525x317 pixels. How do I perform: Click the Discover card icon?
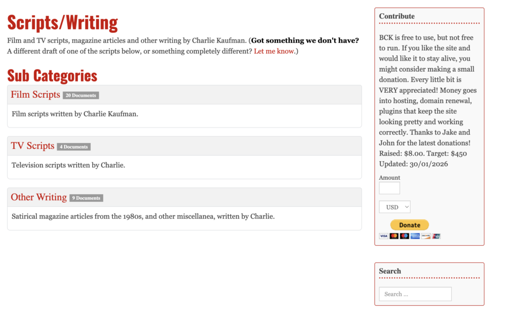tap(426, 236)
